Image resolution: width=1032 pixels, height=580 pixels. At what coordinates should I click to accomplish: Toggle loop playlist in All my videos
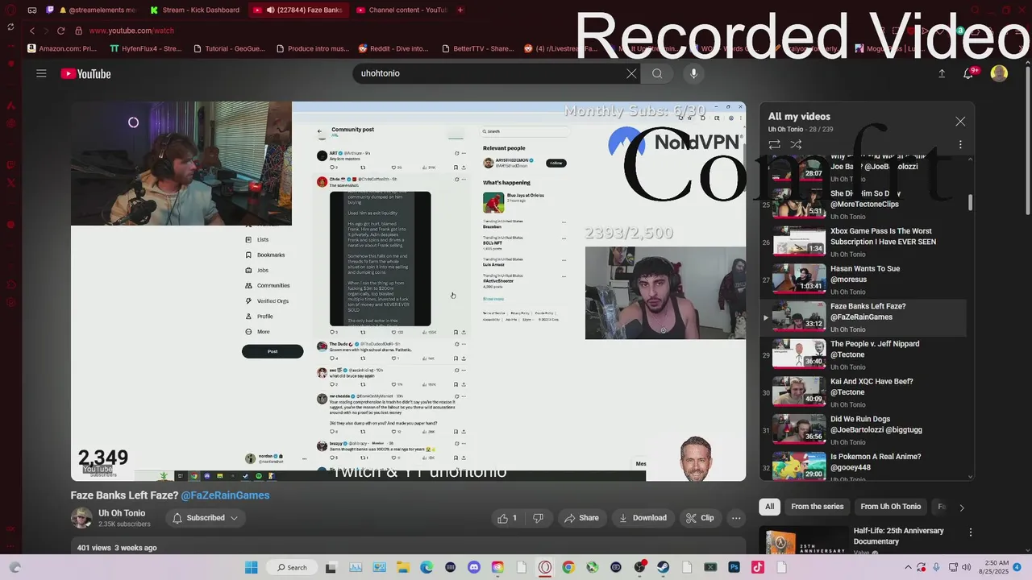774,144
